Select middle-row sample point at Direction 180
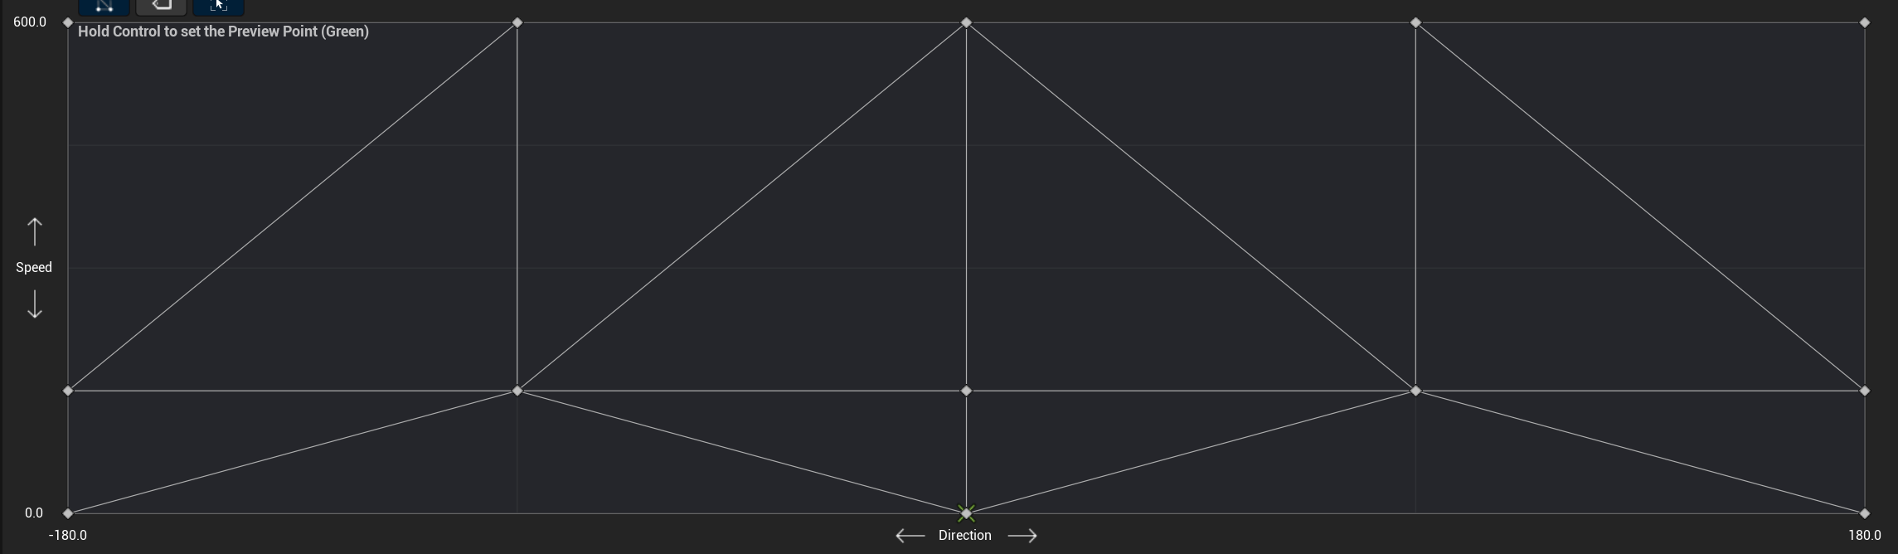 (1865, 391)
